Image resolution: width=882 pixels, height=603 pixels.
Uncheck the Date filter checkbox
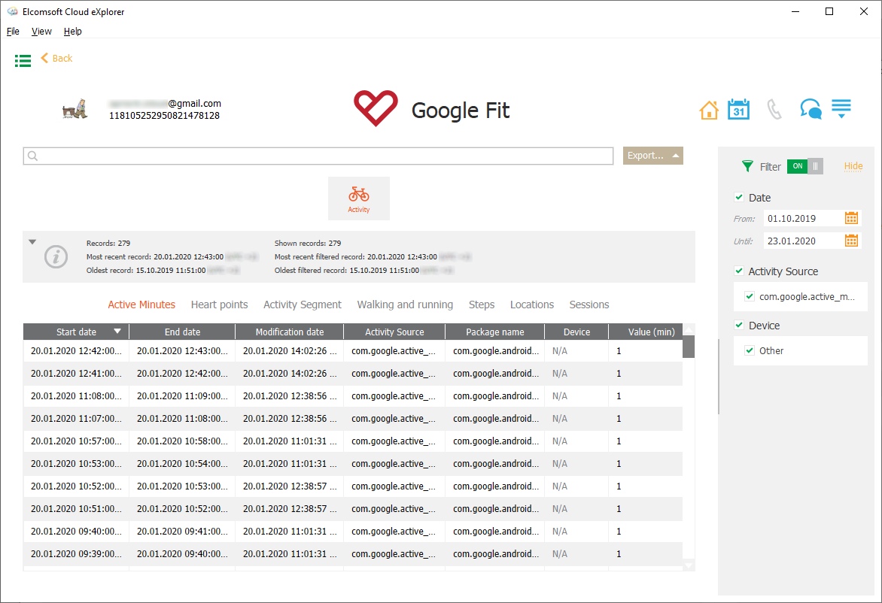[738, 197]
